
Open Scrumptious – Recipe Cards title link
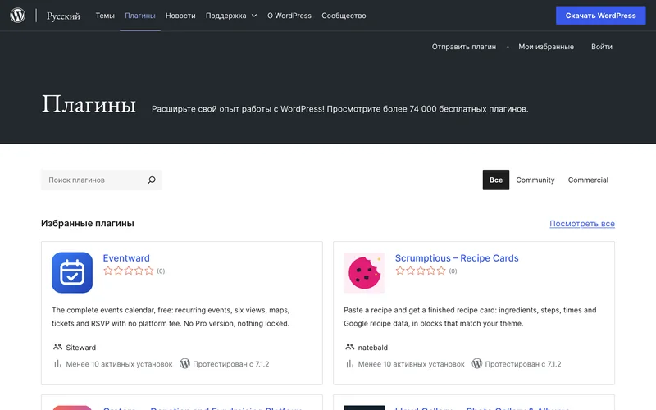[457, 258]
